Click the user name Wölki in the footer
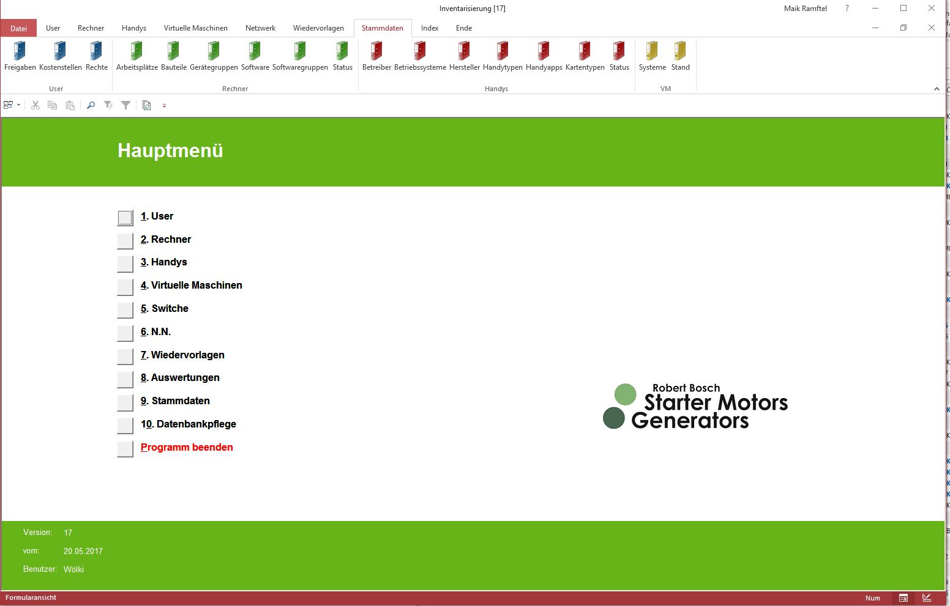 (73, 569)
